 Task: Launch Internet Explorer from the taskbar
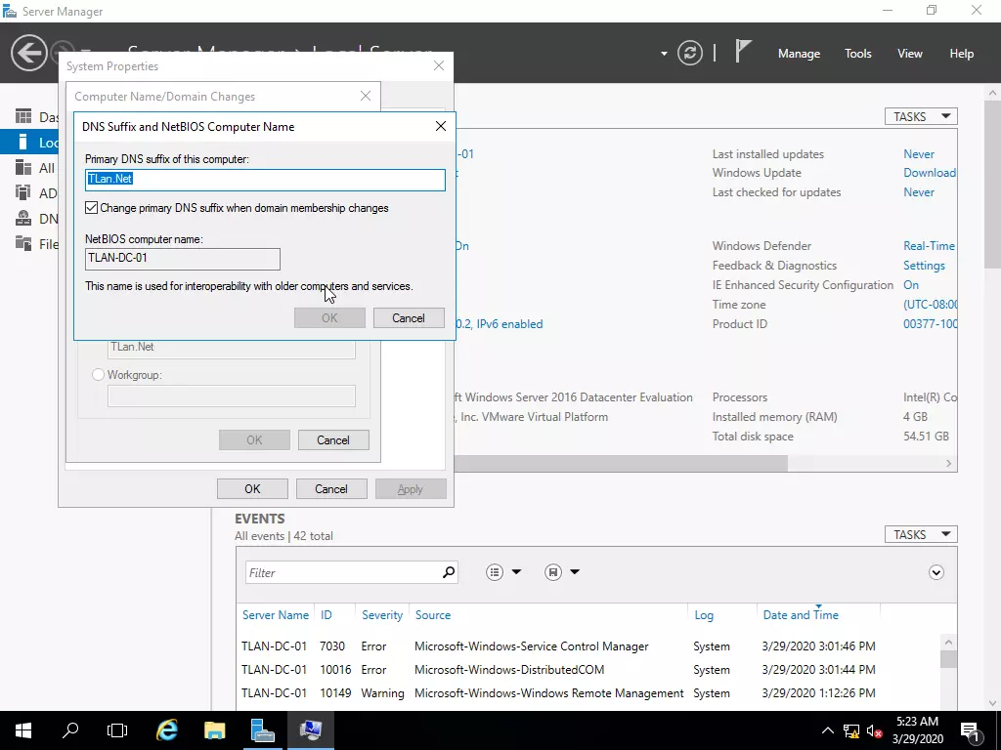click(166, 730)
